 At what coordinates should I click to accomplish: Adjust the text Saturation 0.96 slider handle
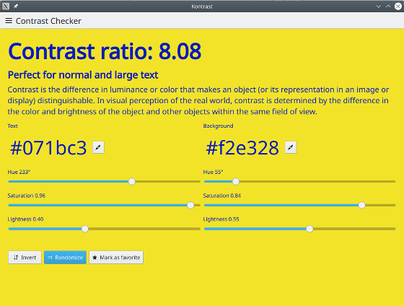coord(190,205)
